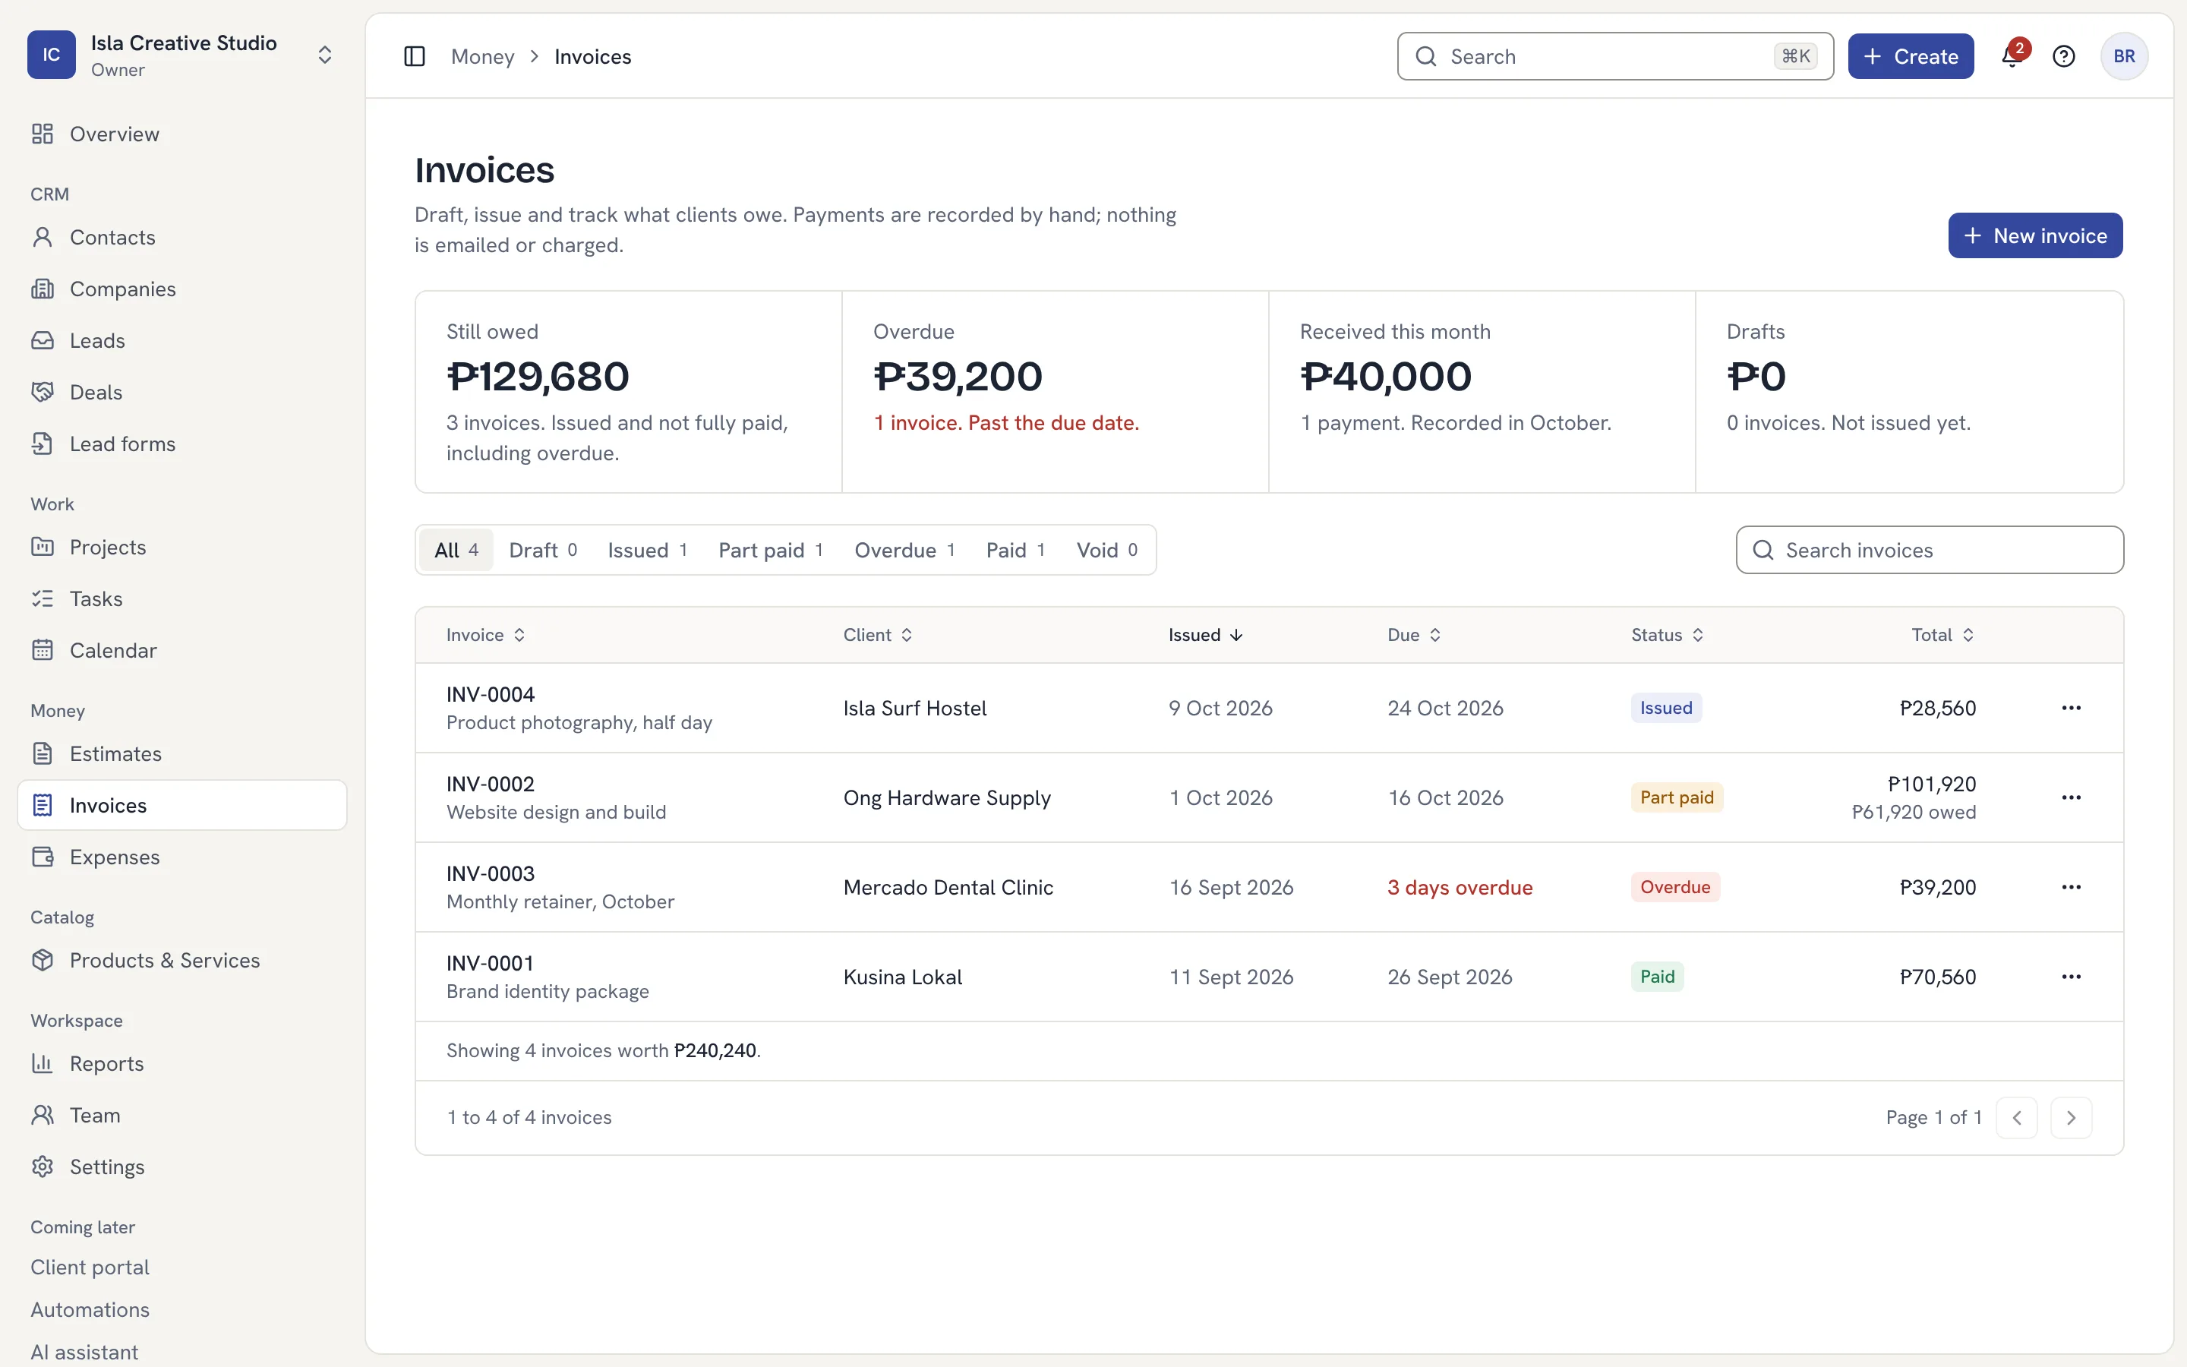The width and height of the screenshot is (2187, 1367).
Task: Open the help question mark icon
Action: click(2064, 56)
